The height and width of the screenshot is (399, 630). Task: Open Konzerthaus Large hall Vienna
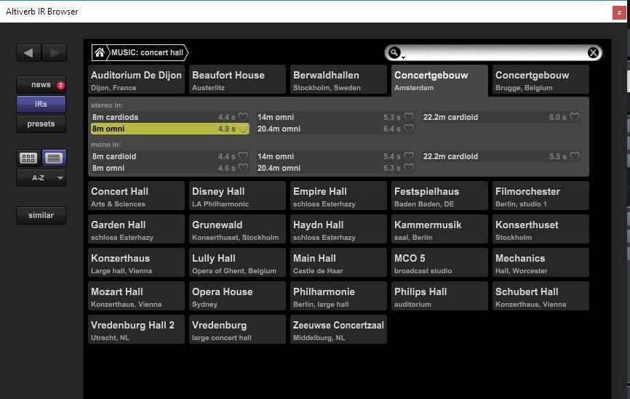[x=136, y=262]
